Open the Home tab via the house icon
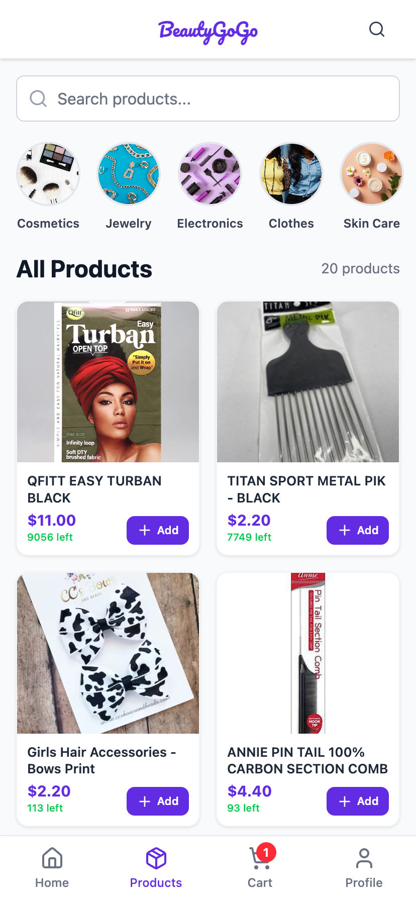The height and width of the screenshot is (900, 416). point(52,858)
